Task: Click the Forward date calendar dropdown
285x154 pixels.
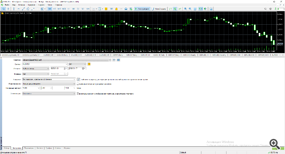Action: [x=65, y=74]
